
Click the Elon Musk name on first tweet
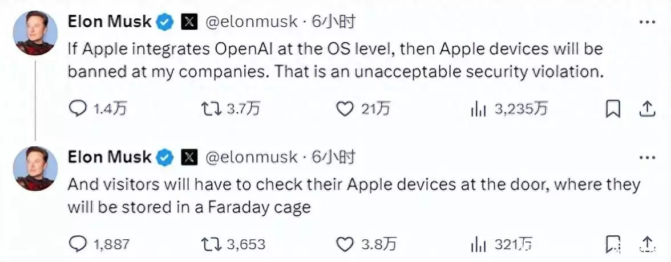point(110,22)
